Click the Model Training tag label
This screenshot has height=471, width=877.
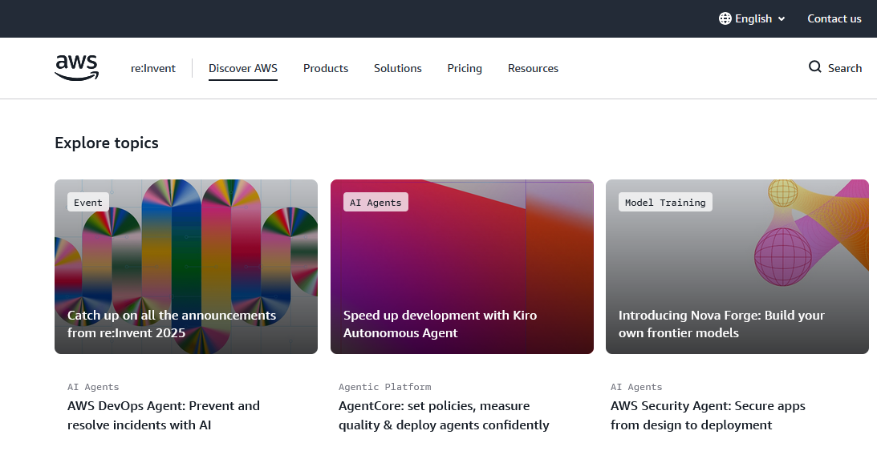665,203
